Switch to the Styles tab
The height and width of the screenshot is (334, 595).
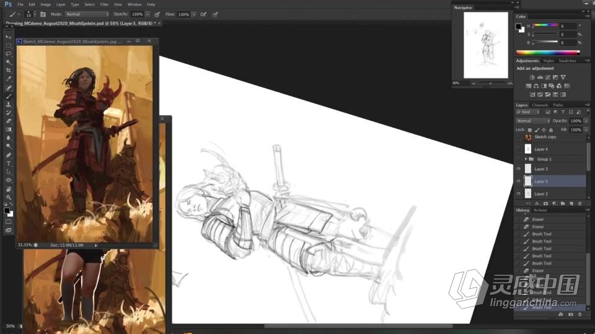[x=549, y=61]
